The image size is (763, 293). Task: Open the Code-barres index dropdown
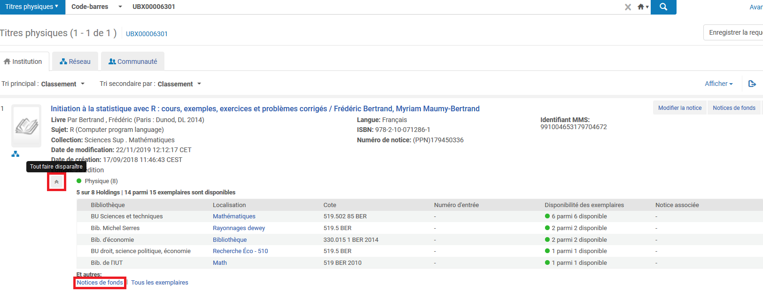(97, 7)
